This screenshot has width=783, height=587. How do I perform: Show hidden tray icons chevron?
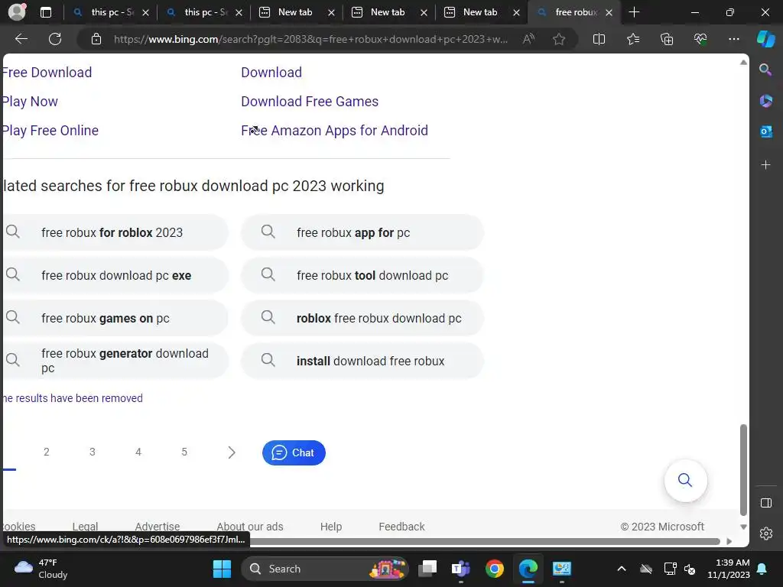point(621,569)
